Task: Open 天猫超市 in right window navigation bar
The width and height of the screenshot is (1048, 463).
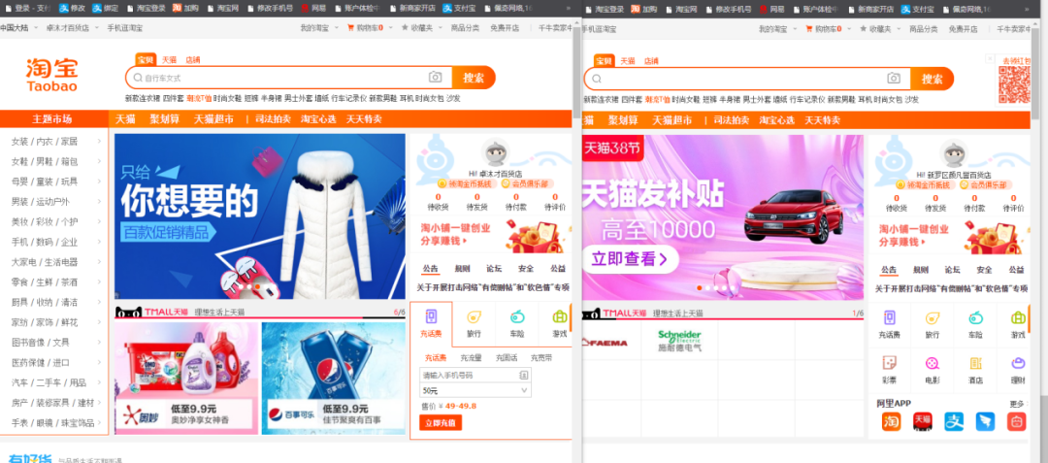Action: [x=672, y=121]
